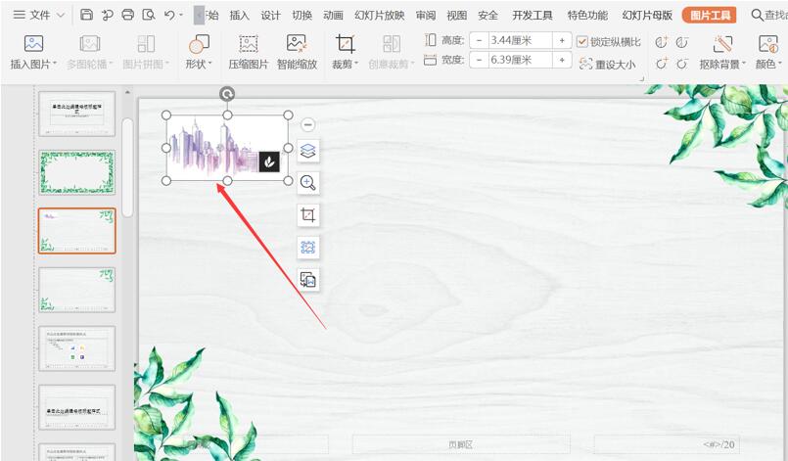
Task: Click the undo arrow icon
Action: 169,15
